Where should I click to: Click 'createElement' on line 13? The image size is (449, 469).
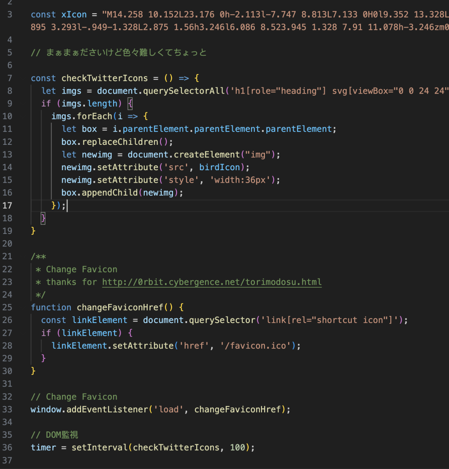[x=207, y=155]
